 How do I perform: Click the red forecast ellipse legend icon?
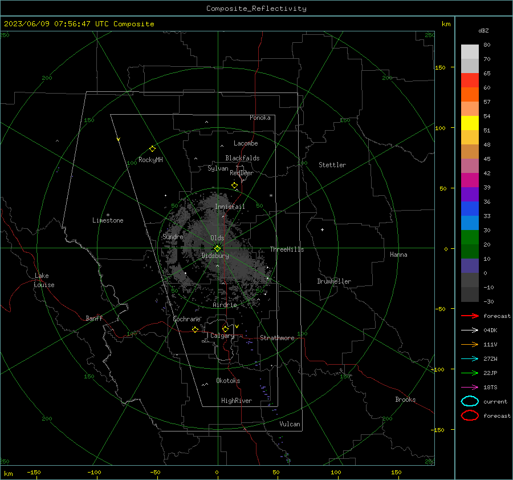(470, 416)
